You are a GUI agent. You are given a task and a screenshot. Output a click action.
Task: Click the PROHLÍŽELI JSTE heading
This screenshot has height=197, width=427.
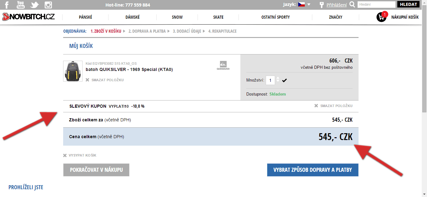(x=26, y=187)
